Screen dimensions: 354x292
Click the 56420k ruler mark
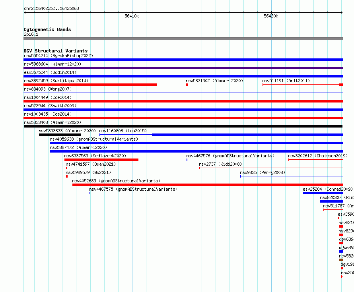click(271, 16)
